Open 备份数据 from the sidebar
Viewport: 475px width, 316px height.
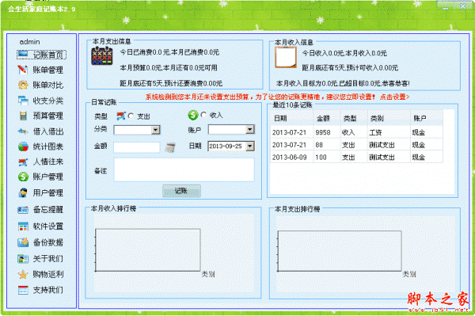(x=48, y=242)
